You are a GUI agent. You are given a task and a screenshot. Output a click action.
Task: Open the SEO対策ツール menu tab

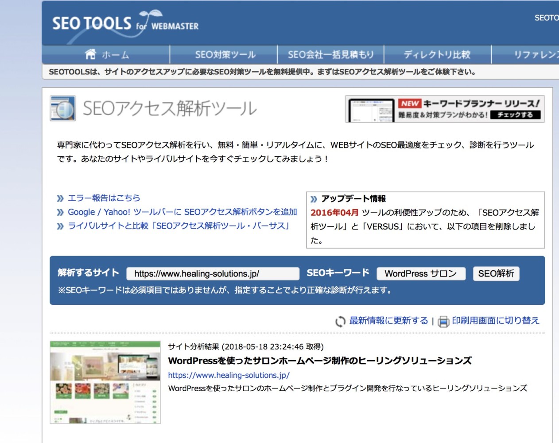pyautogui.click(x=225, y=54)
